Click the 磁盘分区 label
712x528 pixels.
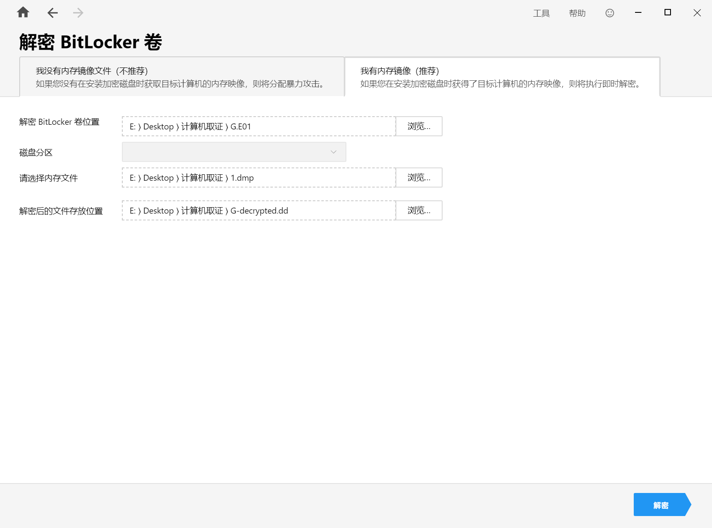(x=36, y=153)
